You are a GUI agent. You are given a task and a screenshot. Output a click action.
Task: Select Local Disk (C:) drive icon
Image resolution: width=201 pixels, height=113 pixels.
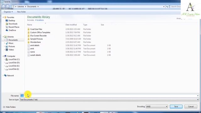click(x=7, y=59)
